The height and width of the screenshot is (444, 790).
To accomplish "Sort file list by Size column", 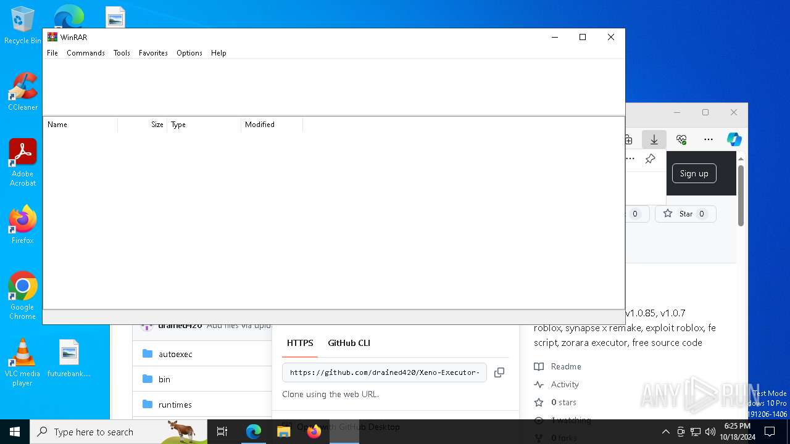I will coord(143,125).
